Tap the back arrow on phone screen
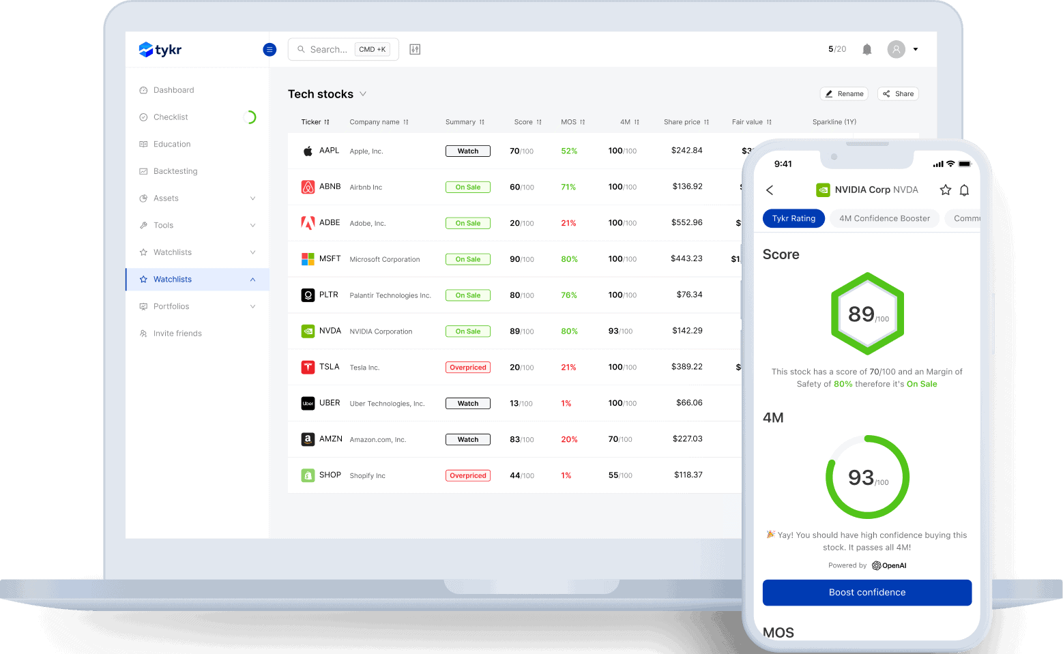The image size is (1063, 654). pyautogui.click(x=770, y=190)
